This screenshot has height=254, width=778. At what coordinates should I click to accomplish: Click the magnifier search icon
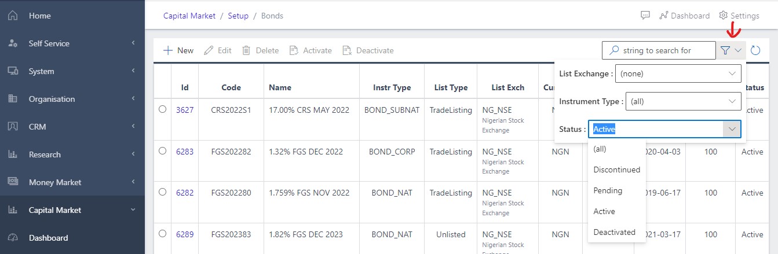pos(615,50)
